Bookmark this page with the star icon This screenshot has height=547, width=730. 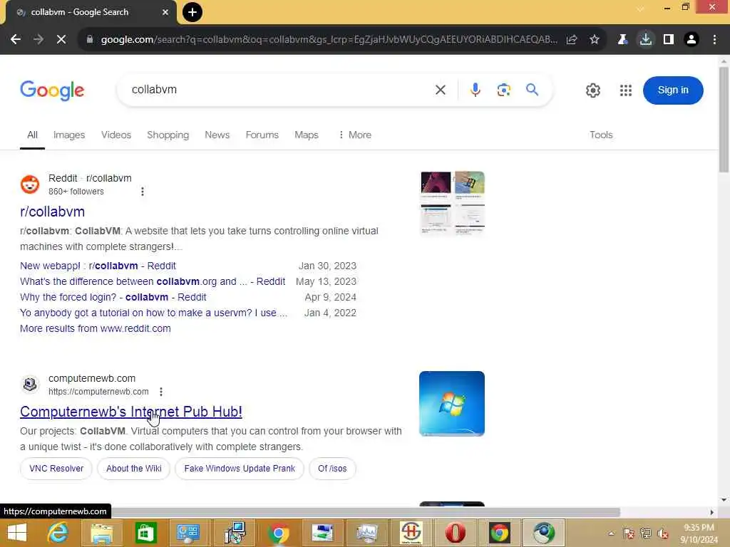pyautogui.click(x=595, y=40)
